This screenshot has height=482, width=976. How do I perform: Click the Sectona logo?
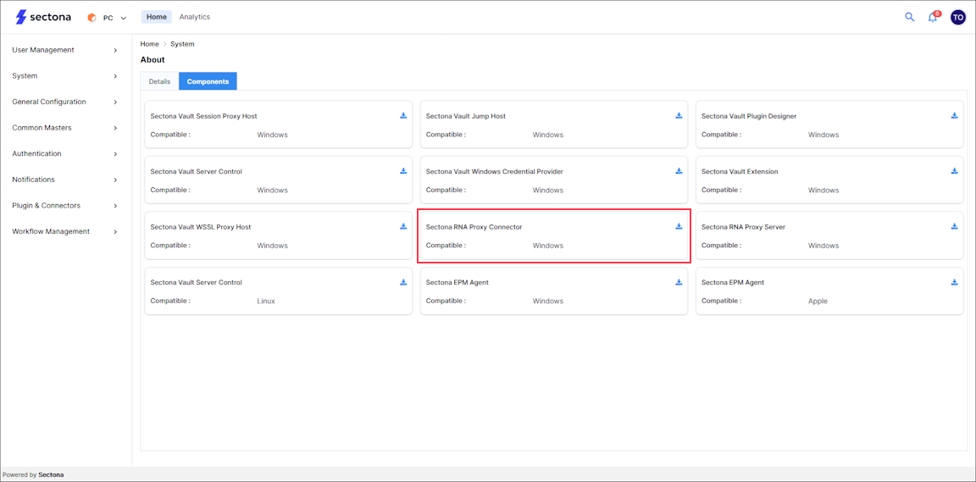pyautogui.click(x=43, y=18)
